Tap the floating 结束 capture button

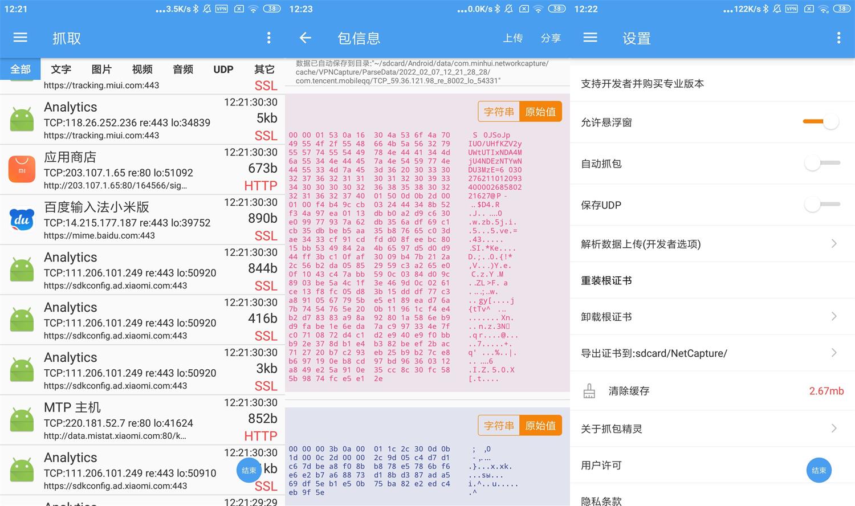pyautogui.click(x=249, y=470)
